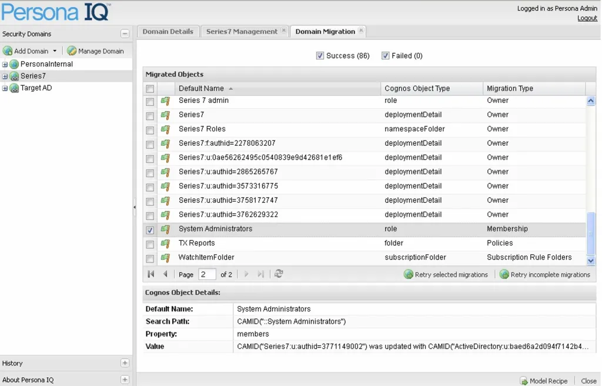This screenshot has height=386, width=602.
Task: Collapse the left sidebar using splitter arrow
Action: pos(135,207)
